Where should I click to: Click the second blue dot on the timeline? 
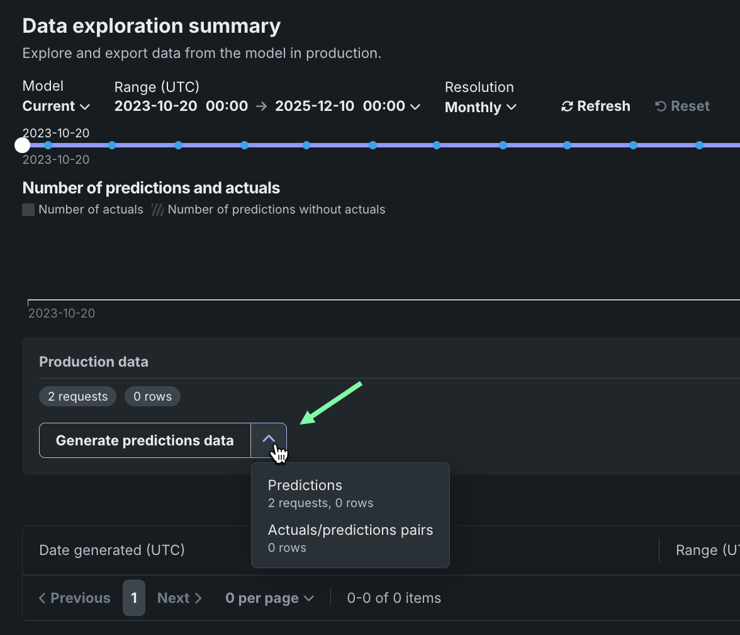(x=112, y=146)
